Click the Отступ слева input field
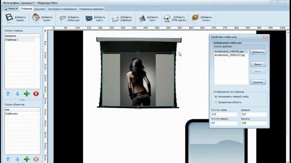 point(224,114)
